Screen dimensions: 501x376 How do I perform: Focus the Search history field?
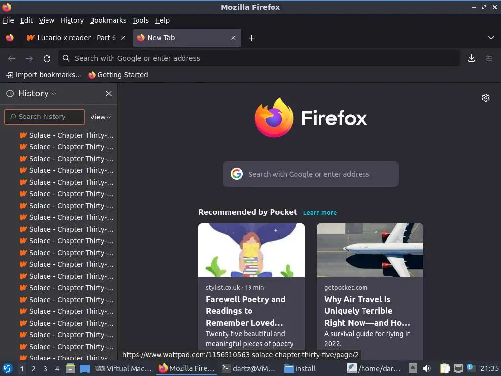pyautogui.click(x=45, y=117)
